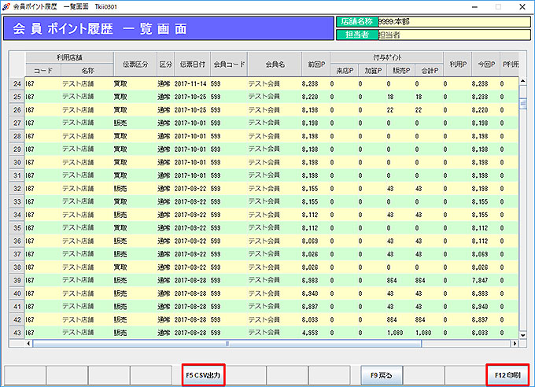Screen dimensions: 535x387
Task: Click the horizontal scrollbar left arrow
Action: [x=29, y=344]
